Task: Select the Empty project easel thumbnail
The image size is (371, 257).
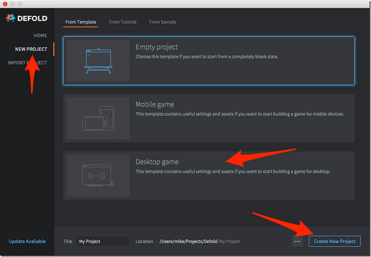Action: click(98, 61)
